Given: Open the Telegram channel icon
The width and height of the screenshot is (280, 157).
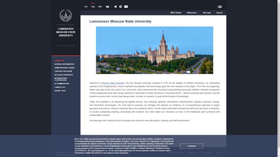Looking at the screenshot, I should [x=115, y=7].
